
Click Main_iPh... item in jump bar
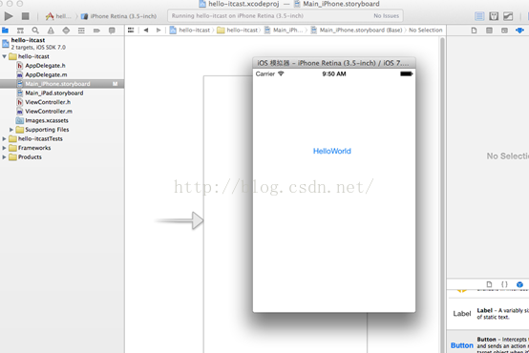pos(284,30)
